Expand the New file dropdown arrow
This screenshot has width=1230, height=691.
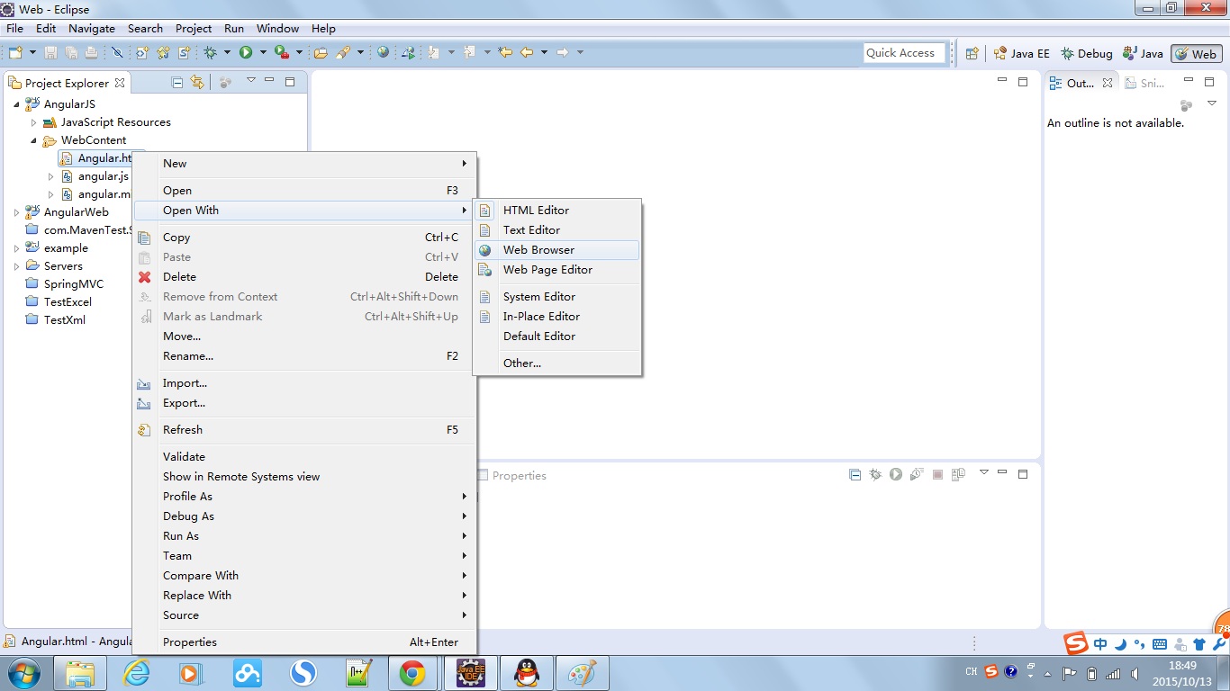click(x=32, y=52)
